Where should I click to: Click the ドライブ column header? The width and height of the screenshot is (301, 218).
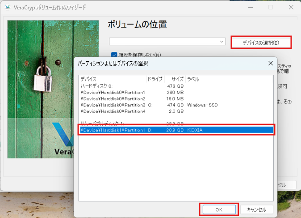click(155, 79)
